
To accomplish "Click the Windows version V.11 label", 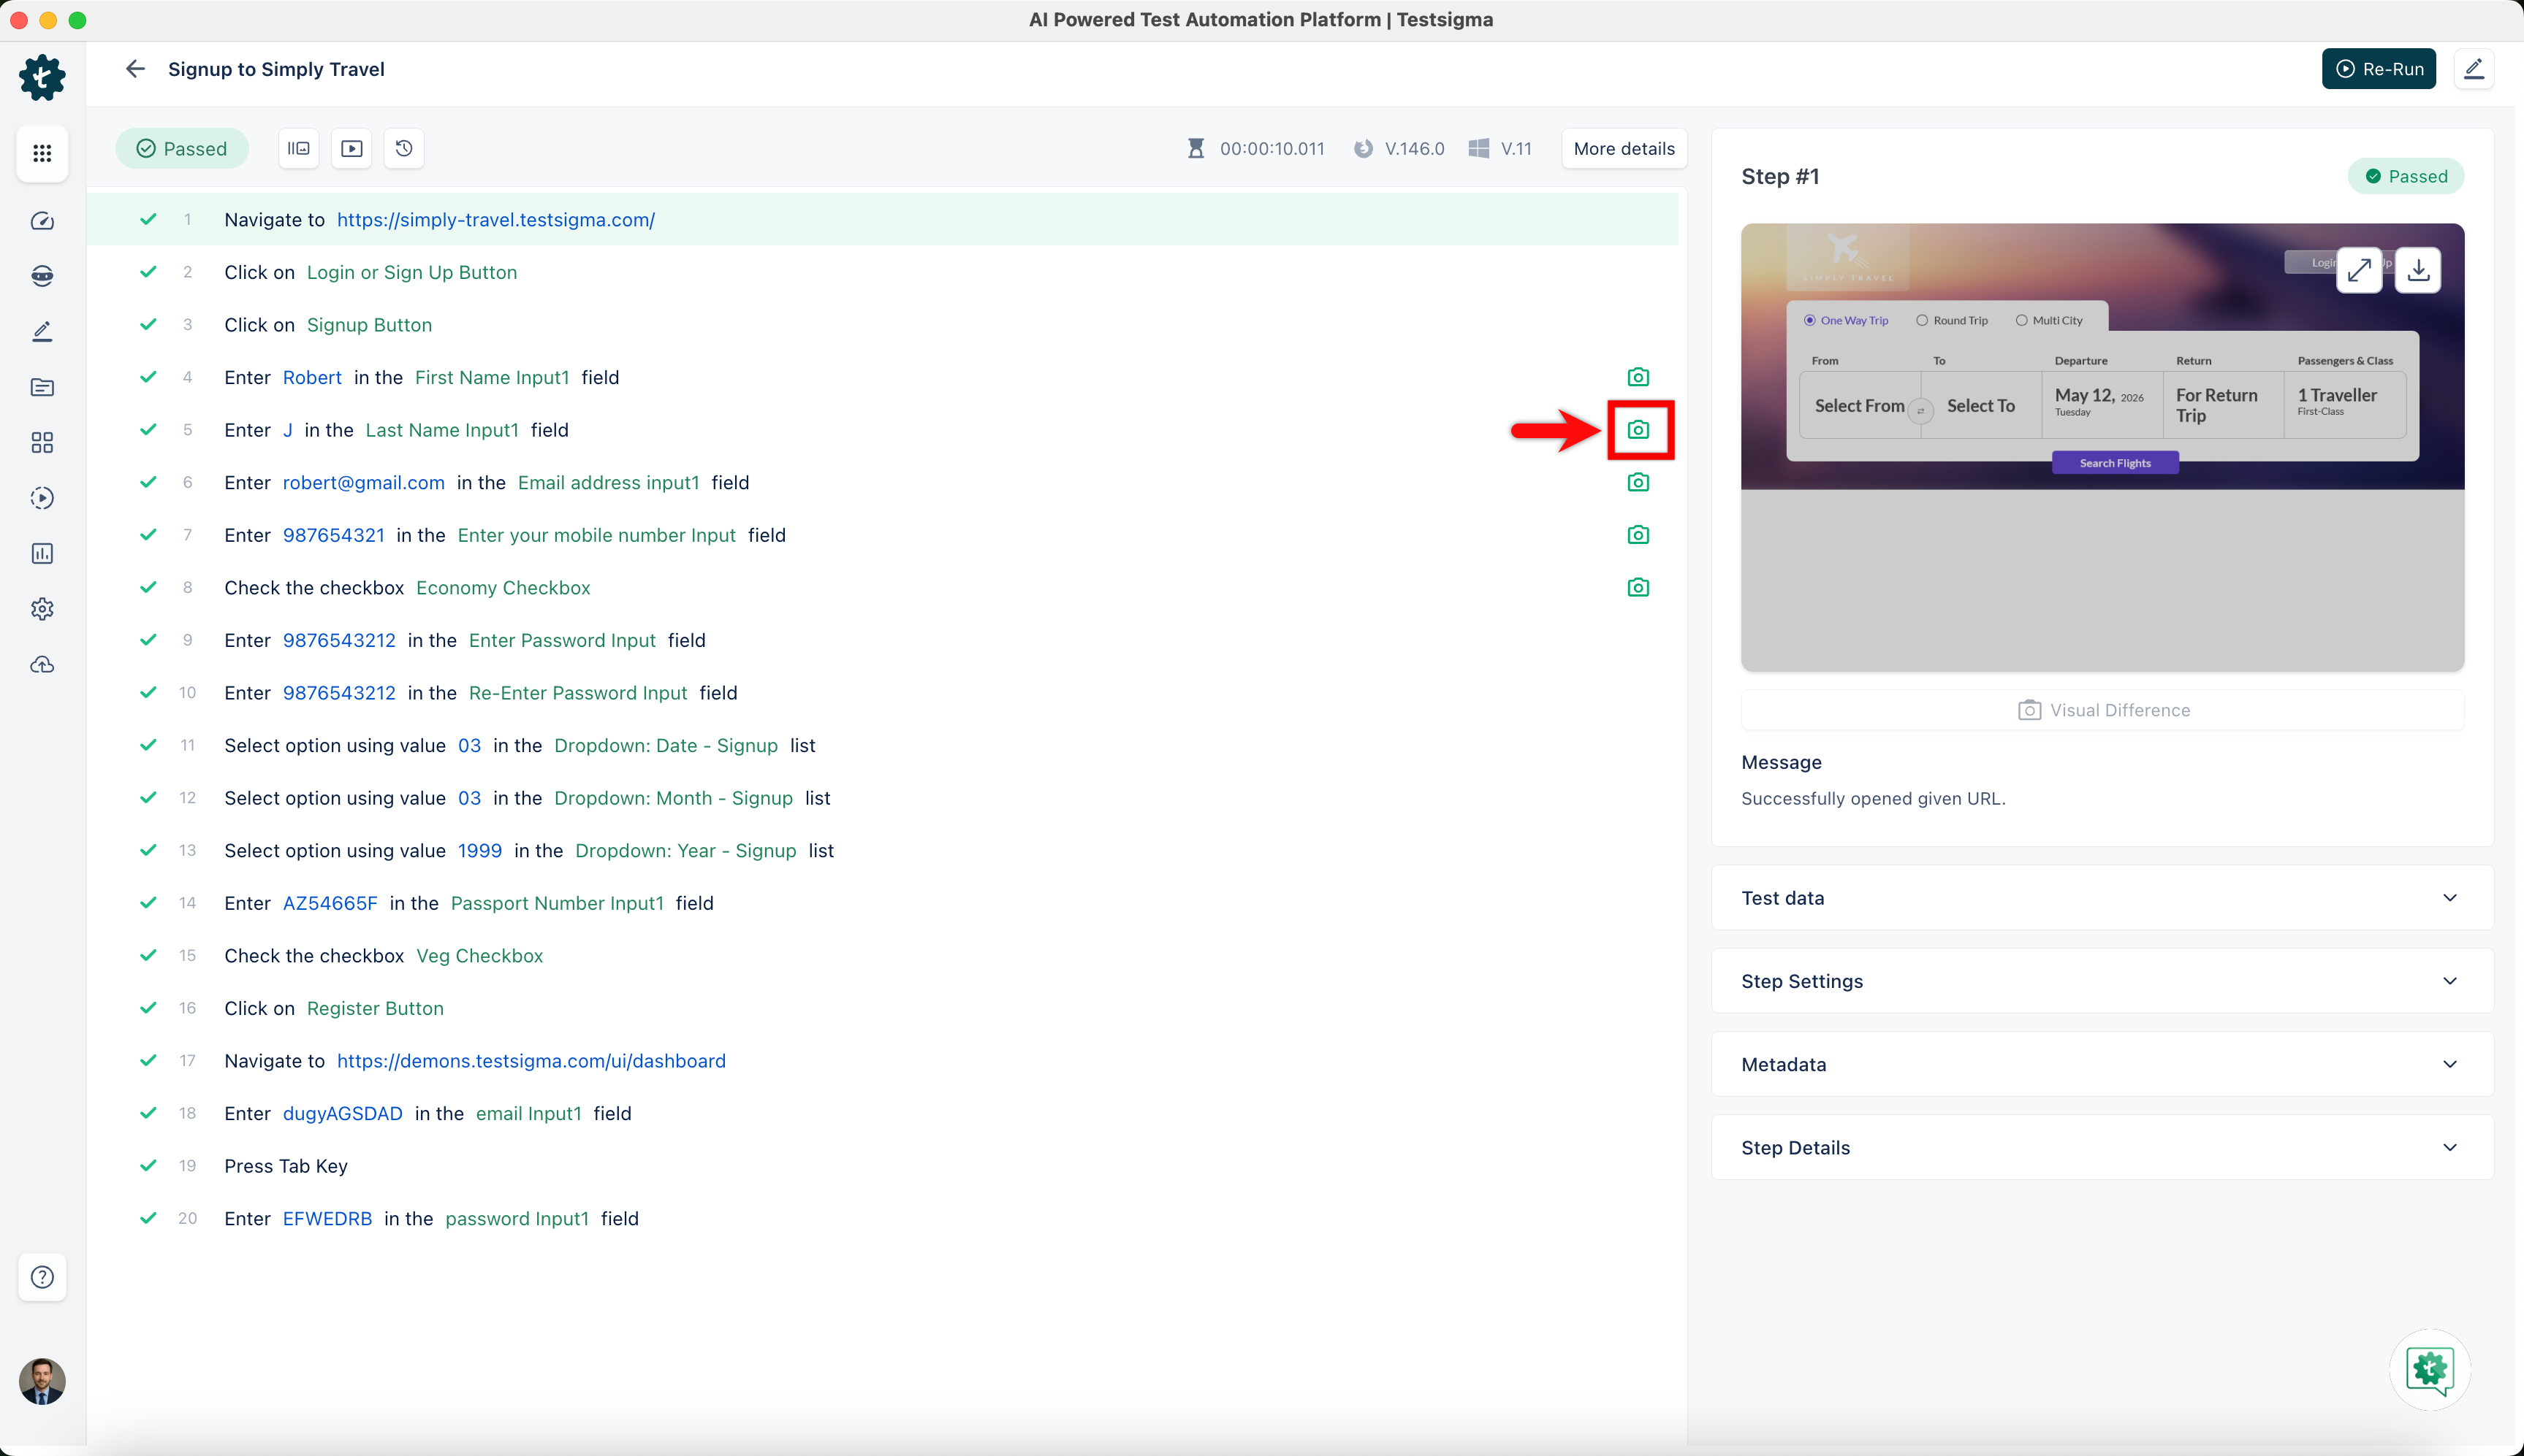I will coord(1516,149).
